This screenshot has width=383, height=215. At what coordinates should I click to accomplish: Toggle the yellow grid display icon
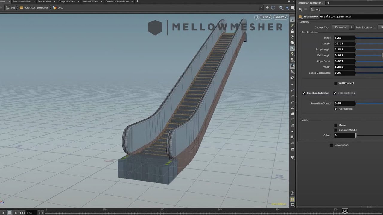pos(292,199)
